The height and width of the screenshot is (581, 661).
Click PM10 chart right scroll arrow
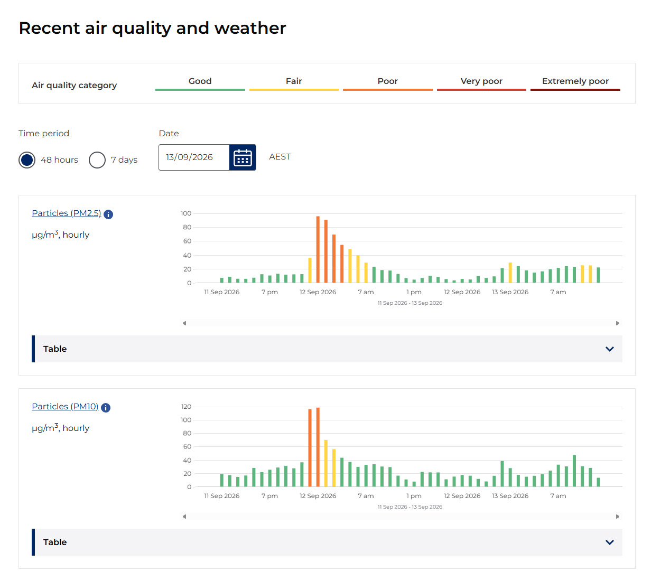coord(618,517)
